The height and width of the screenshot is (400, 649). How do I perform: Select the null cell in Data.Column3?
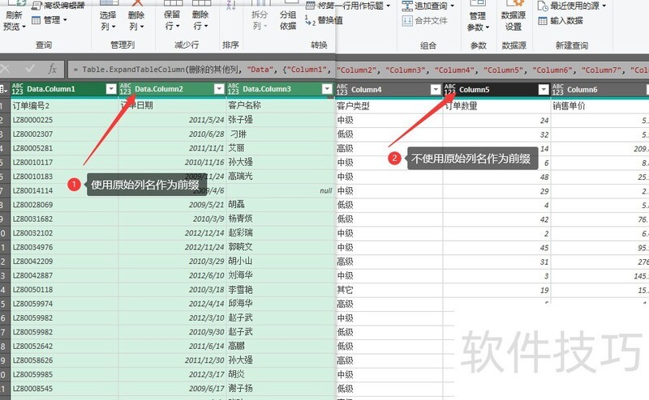coord(280,190)
